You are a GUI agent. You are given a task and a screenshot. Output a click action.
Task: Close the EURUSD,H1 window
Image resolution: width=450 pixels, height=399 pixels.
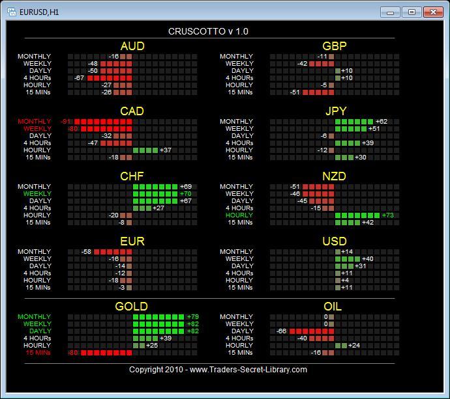tap(433, 12)
